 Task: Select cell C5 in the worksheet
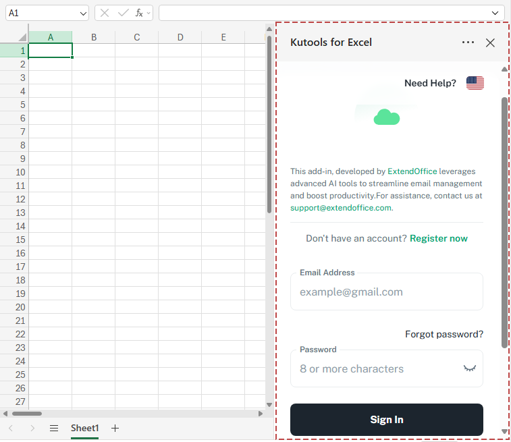point(137,105)
